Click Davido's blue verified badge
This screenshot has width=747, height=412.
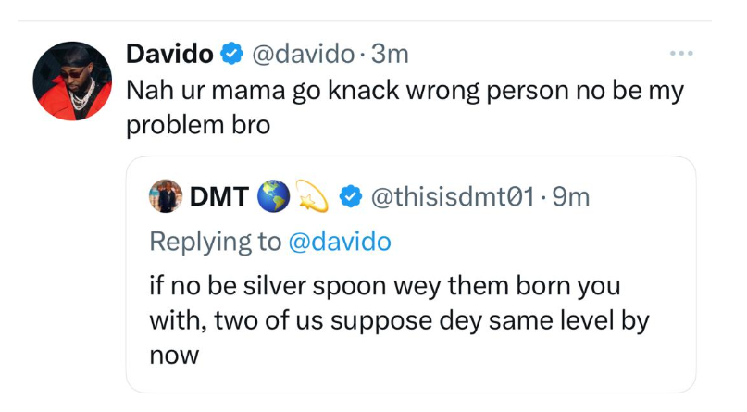click(x=230, y=55)
